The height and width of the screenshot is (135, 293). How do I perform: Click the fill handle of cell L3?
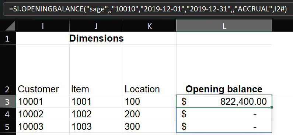272,107
